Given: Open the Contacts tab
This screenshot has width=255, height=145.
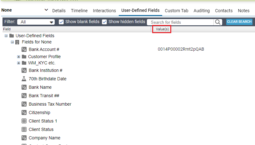Looking at the screenshot, I should tap(224, 11).
